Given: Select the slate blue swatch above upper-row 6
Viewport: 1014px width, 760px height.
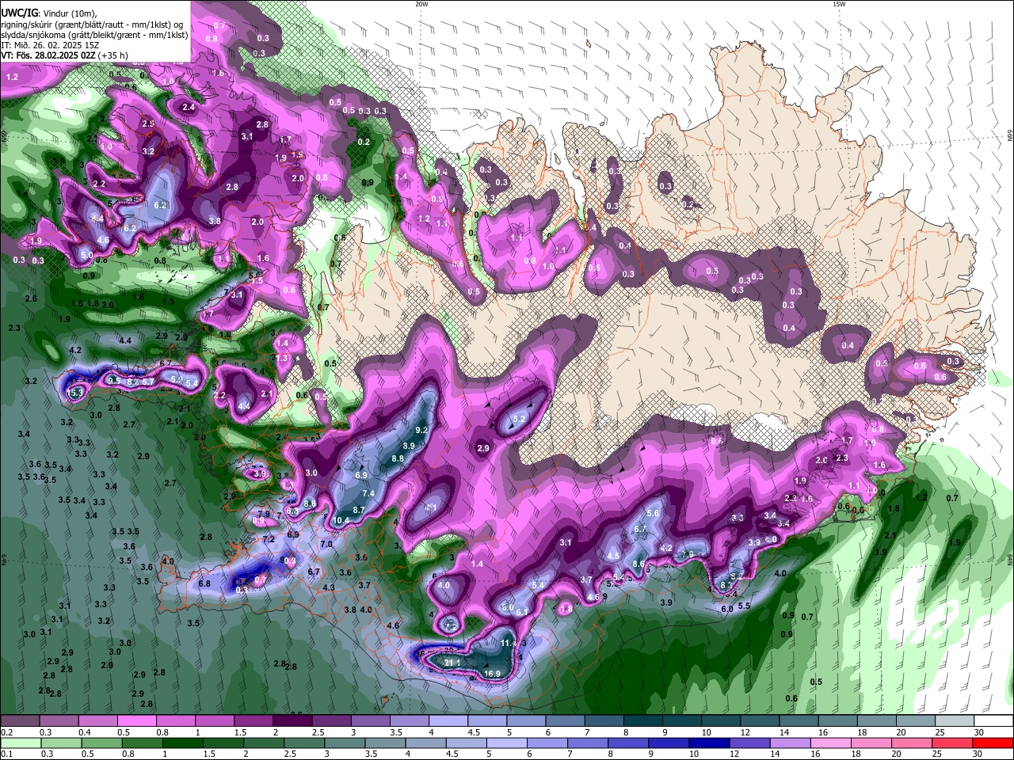Looking at the screenshot, I should tap(565, 721).
